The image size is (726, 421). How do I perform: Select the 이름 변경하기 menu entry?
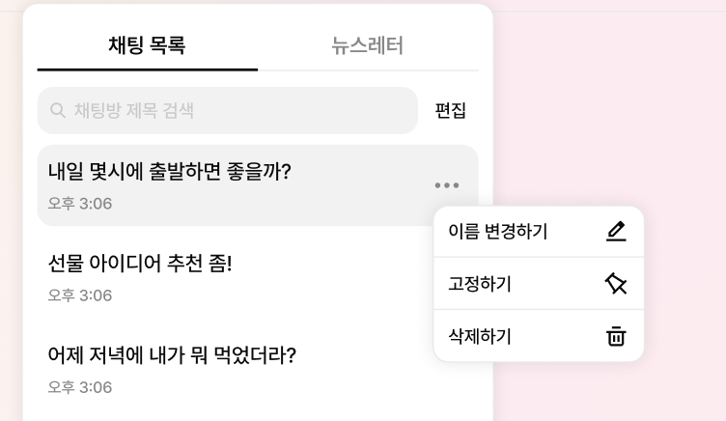point(539,232)
